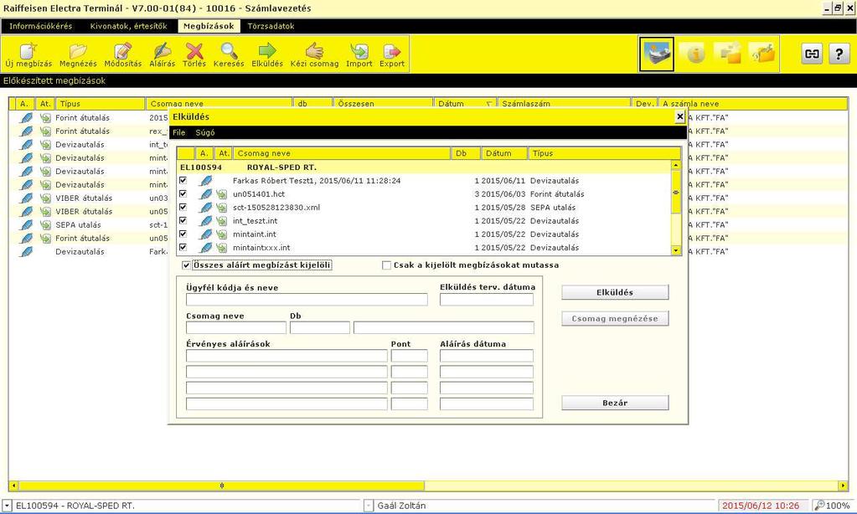Click the Elküldés send button in the dialog
Viewport: 857px width, 514px height.
coord(615,293)
